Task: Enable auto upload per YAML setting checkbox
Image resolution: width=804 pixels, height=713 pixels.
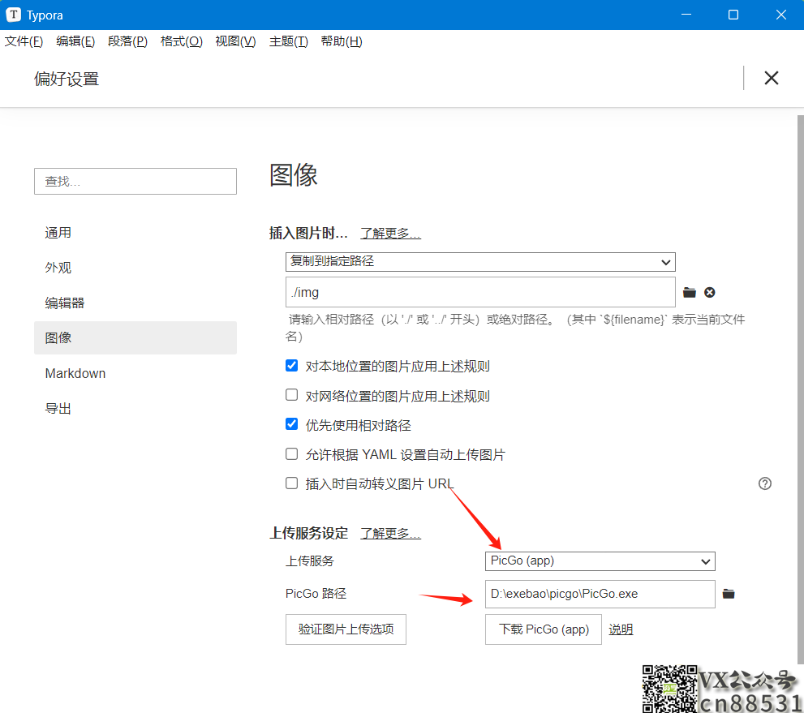Action: (x=291, y=453)
